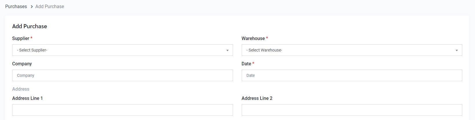Focus the Address Line 1 input box

tap(122, 110)
